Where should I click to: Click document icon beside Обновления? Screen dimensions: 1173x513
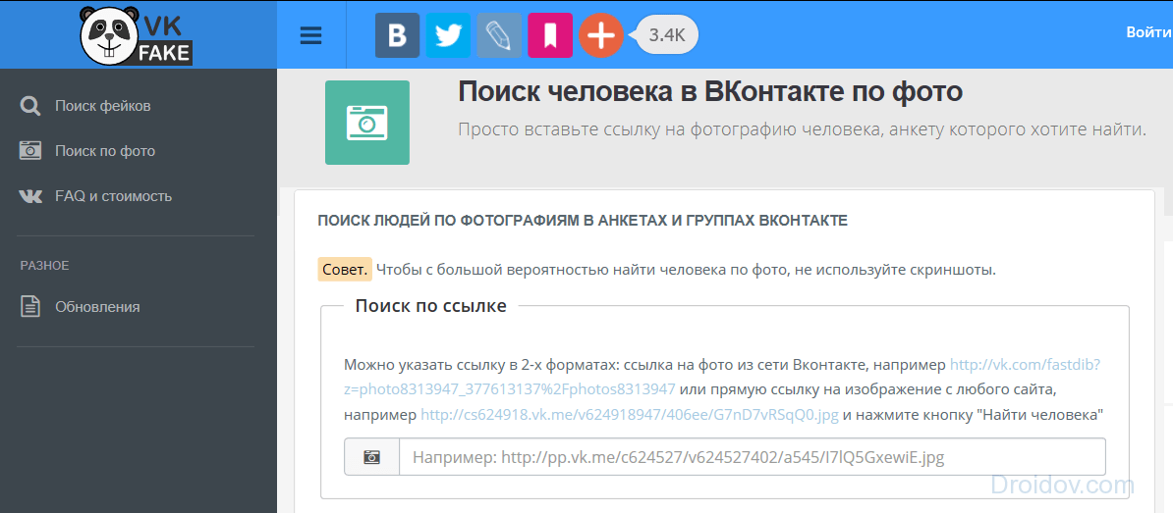(x=29, y=306)
